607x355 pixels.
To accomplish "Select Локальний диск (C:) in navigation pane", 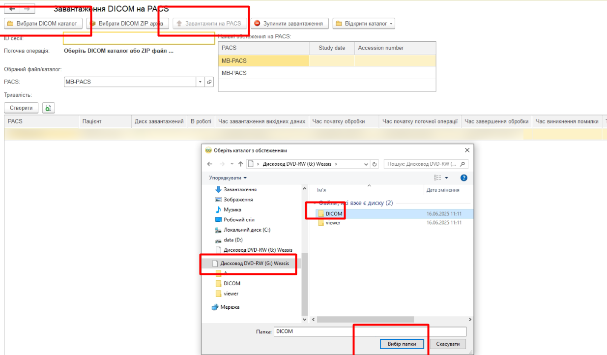I will pos(247,230).
